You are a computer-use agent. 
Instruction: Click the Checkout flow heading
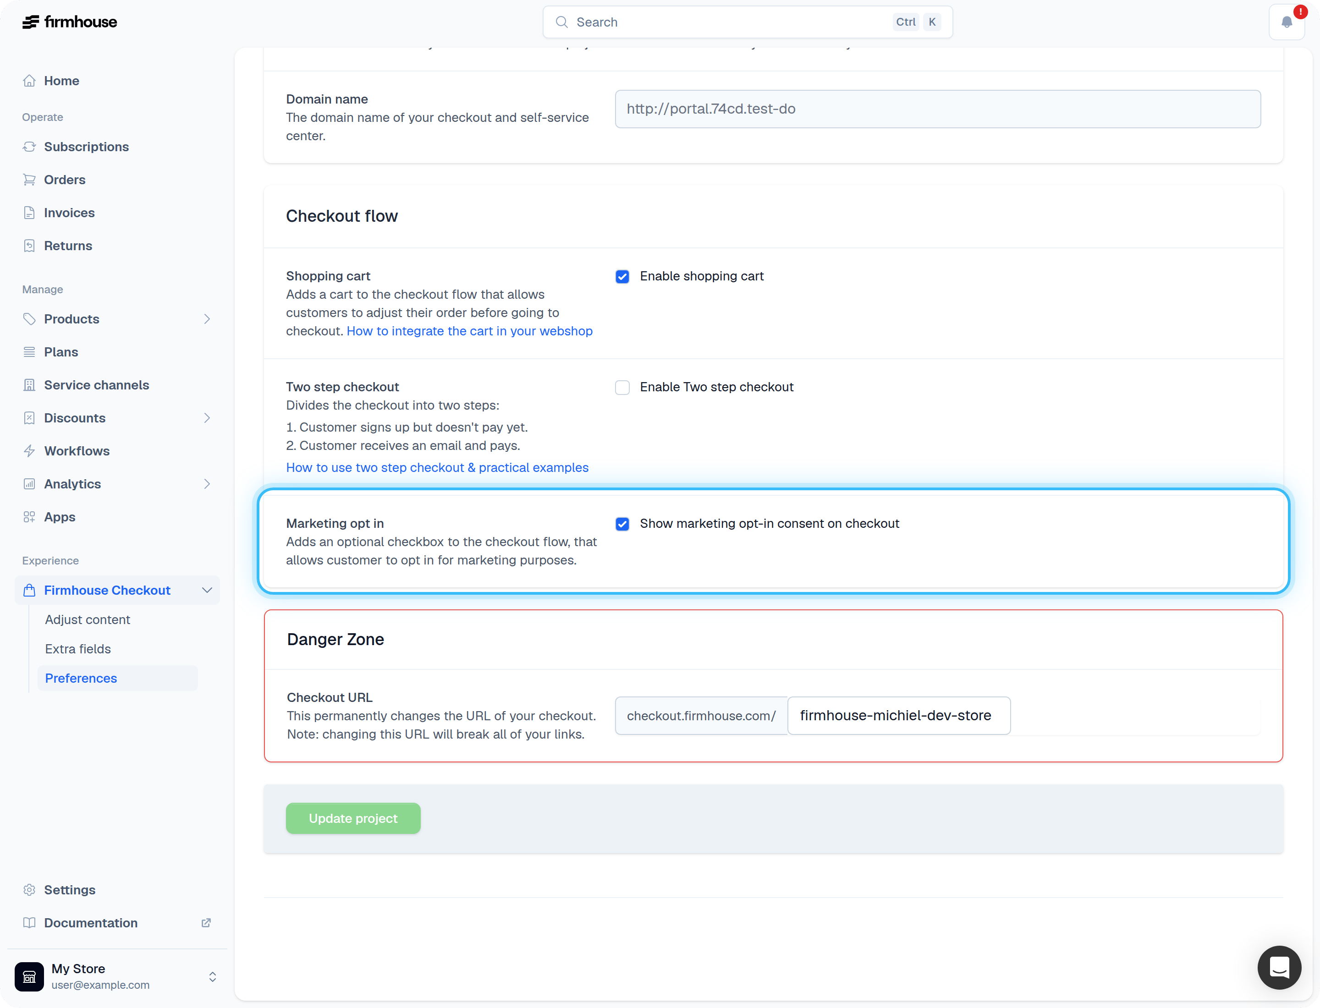pyautogui.click(x=341, y=216)
